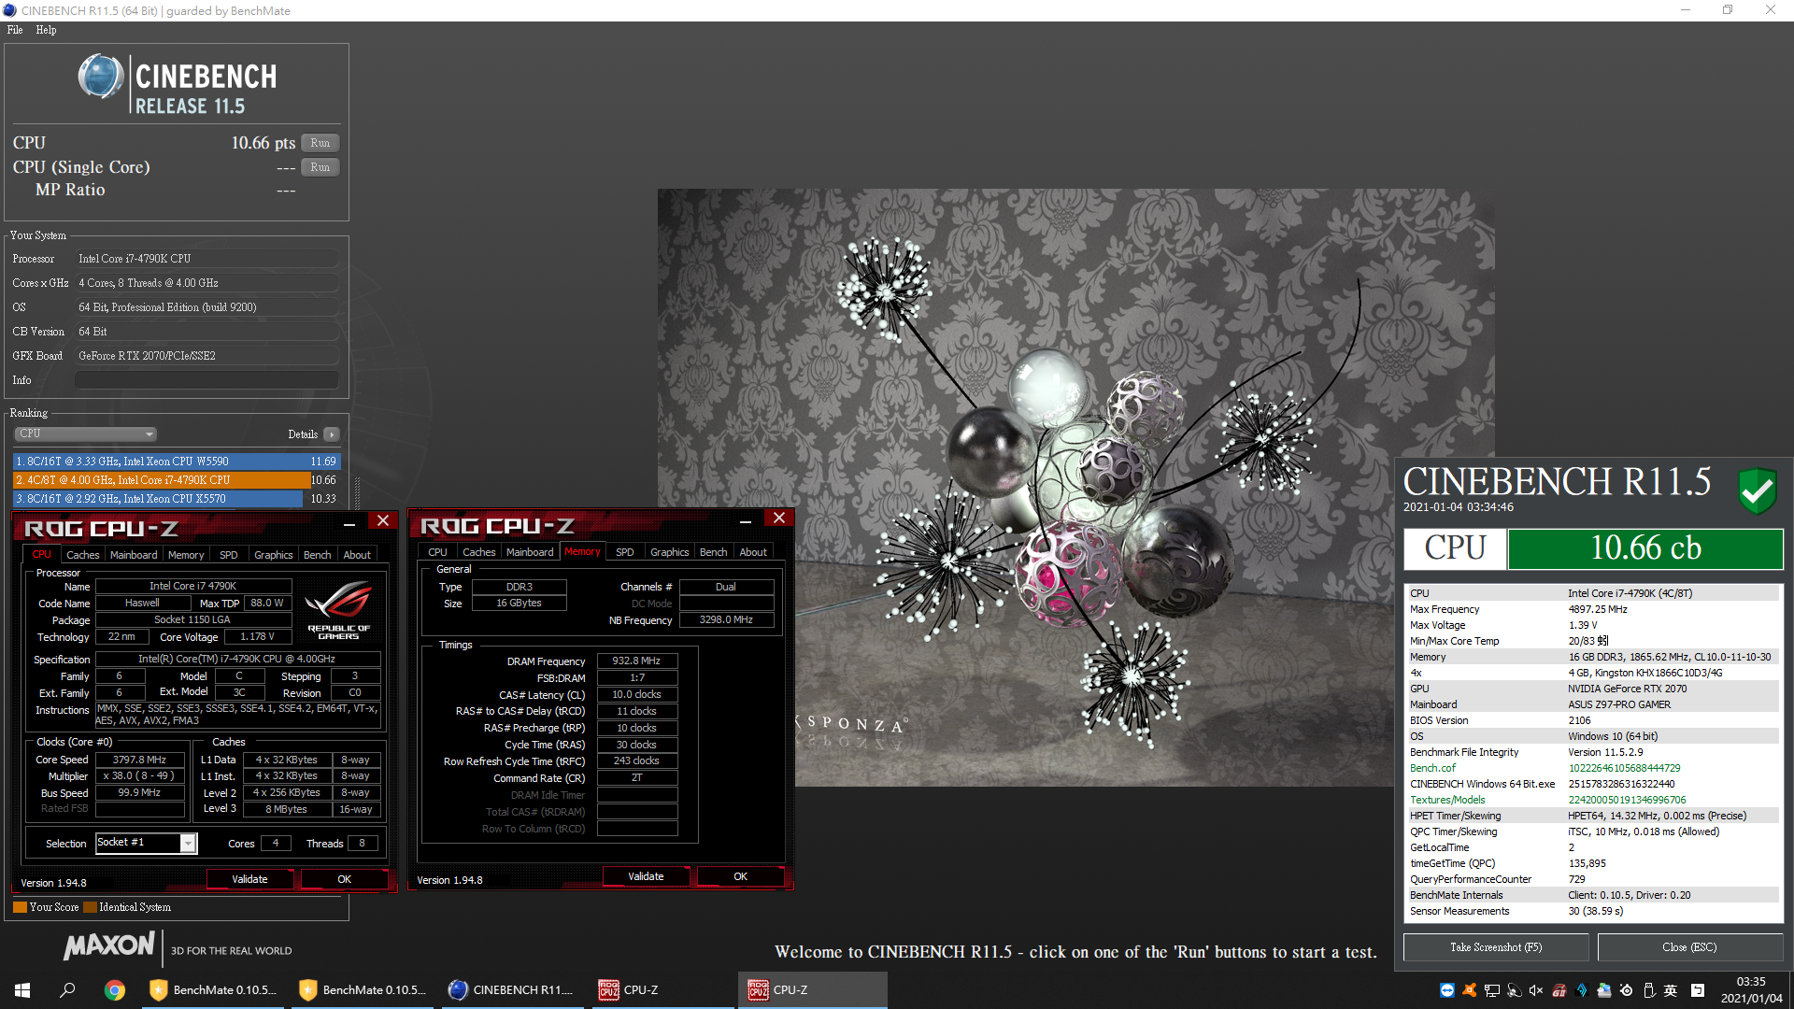Image resolution: width=1794 pixels, height=1009 pixels.
Task: Open Sonic audio tray icon
Action: (1582, 990)
